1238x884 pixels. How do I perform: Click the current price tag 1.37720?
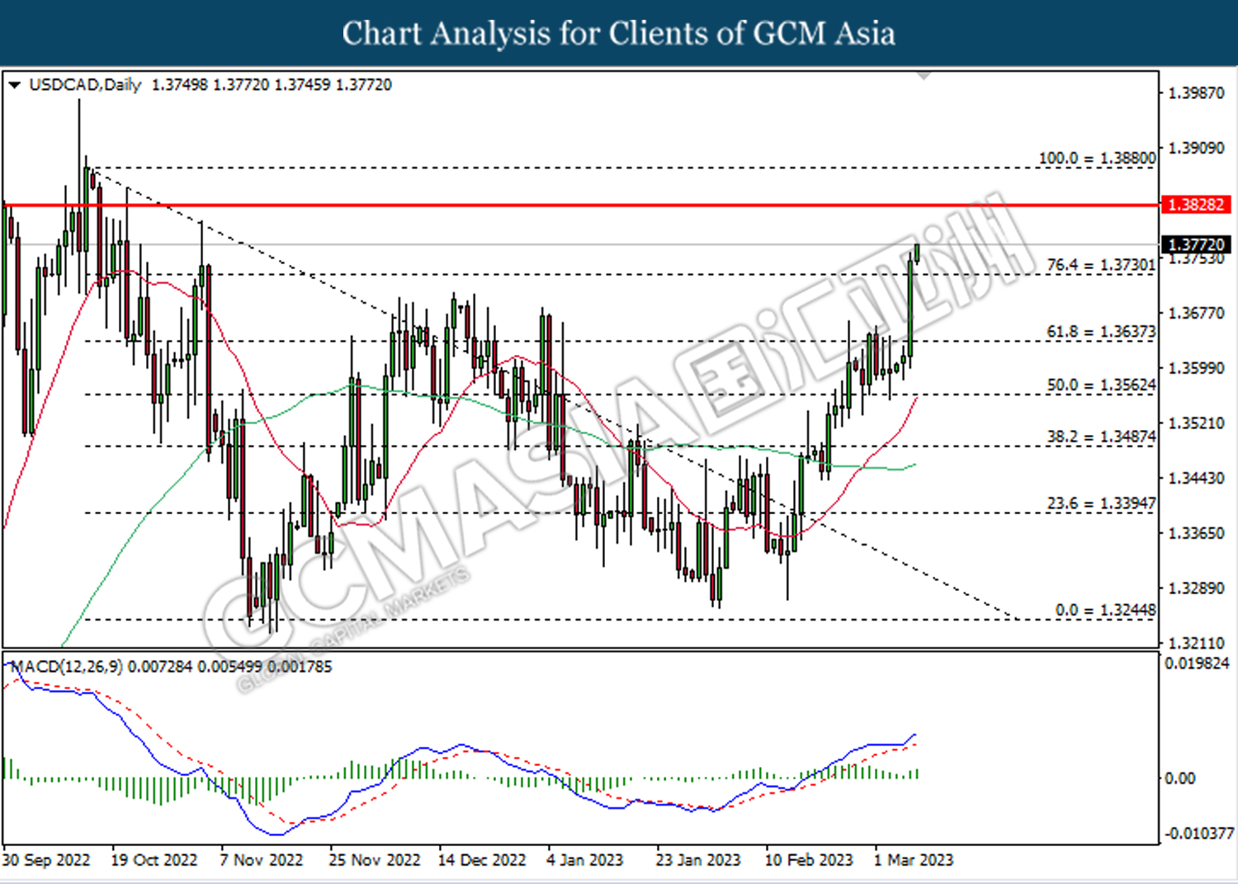(1196, 244)
